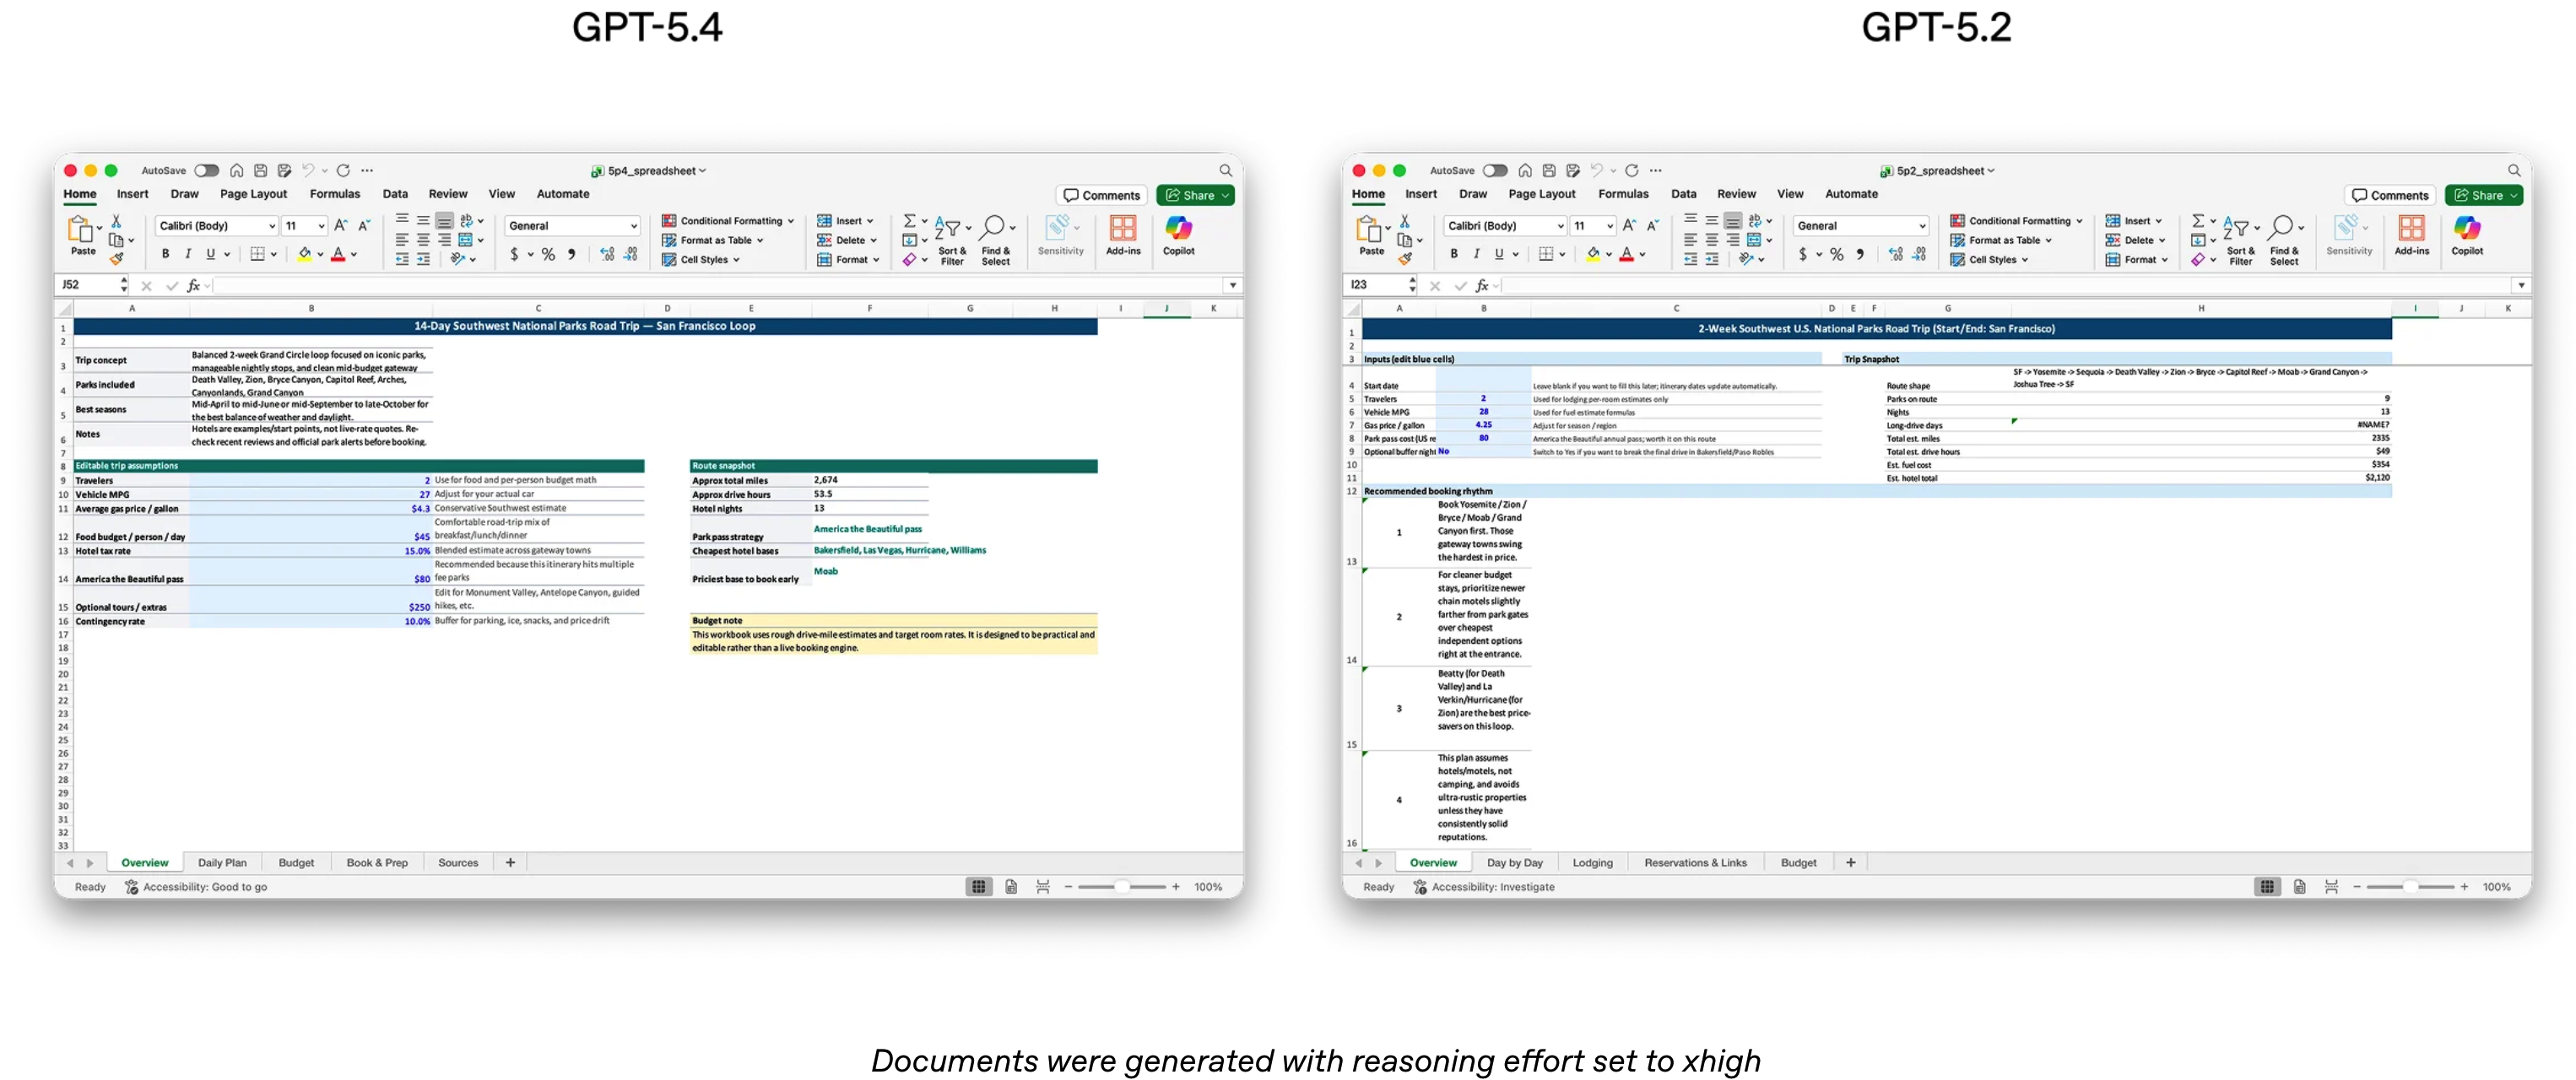The height and width of the screenshot is (1080, 2576).
Task: Click Bold button in right Excel window
Action: tap(1453, 254)
